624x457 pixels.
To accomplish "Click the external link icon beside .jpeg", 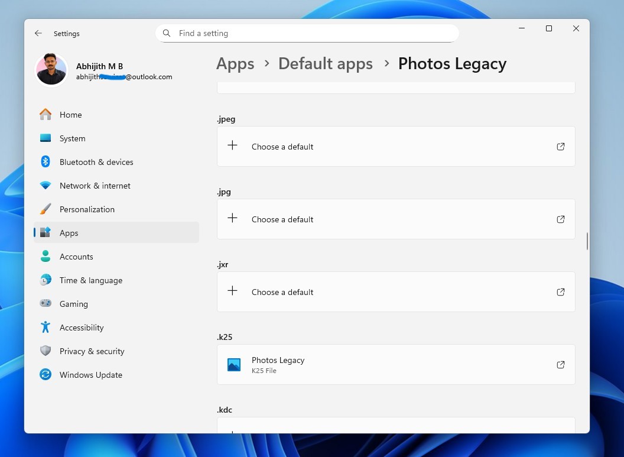I will pyautogui.click(x=560, y=146).
